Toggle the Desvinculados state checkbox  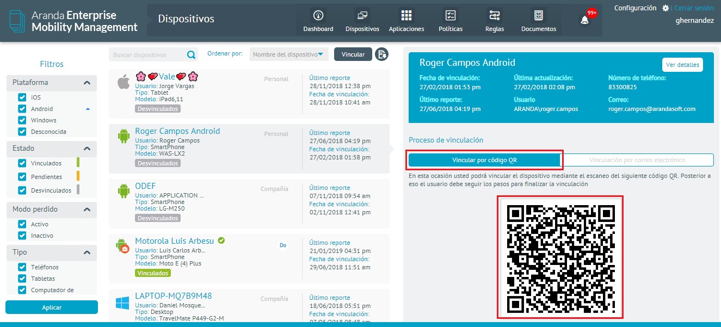pos(22,190)
